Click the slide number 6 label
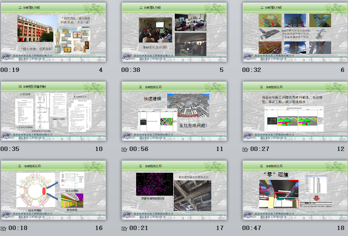Screen dimensions: 348x236 pos(342,70)
